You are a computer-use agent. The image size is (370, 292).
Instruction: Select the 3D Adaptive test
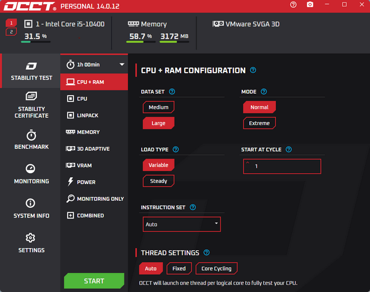pos(92,149)
